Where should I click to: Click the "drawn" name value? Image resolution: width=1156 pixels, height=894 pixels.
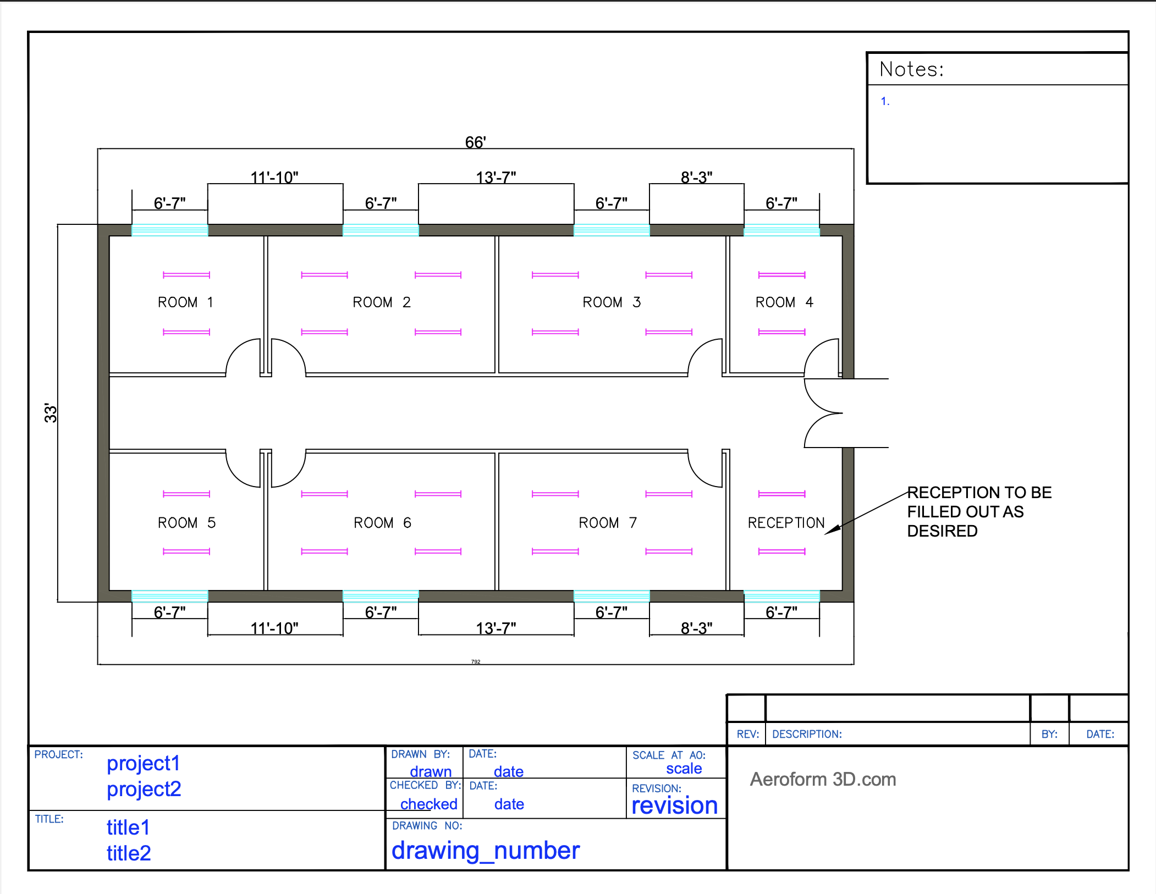coord(431,771)
